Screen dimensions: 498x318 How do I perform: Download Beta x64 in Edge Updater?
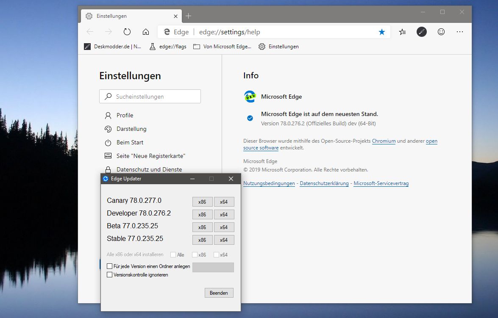pos(224,227)
